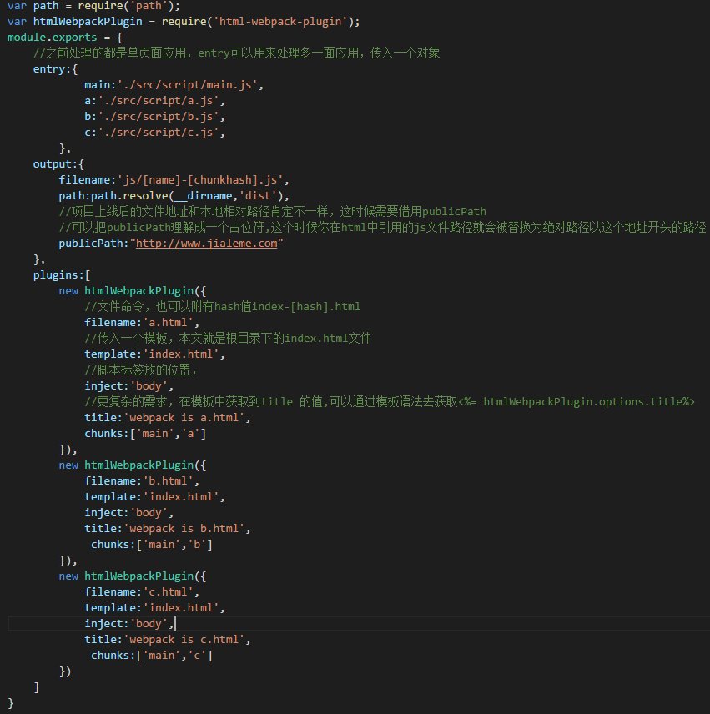Click chunks:['main','c'] line
The height and width of the screenshot is (714, 710).
click(x=151, y=656)
